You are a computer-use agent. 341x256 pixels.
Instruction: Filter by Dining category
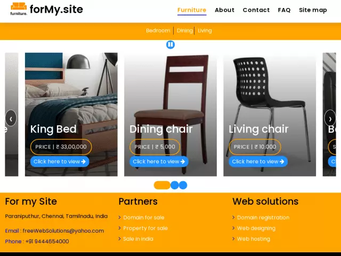click(185, 31)
